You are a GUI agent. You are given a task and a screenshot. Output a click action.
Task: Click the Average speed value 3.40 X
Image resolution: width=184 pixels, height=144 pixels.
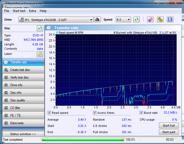pos(82,120)
